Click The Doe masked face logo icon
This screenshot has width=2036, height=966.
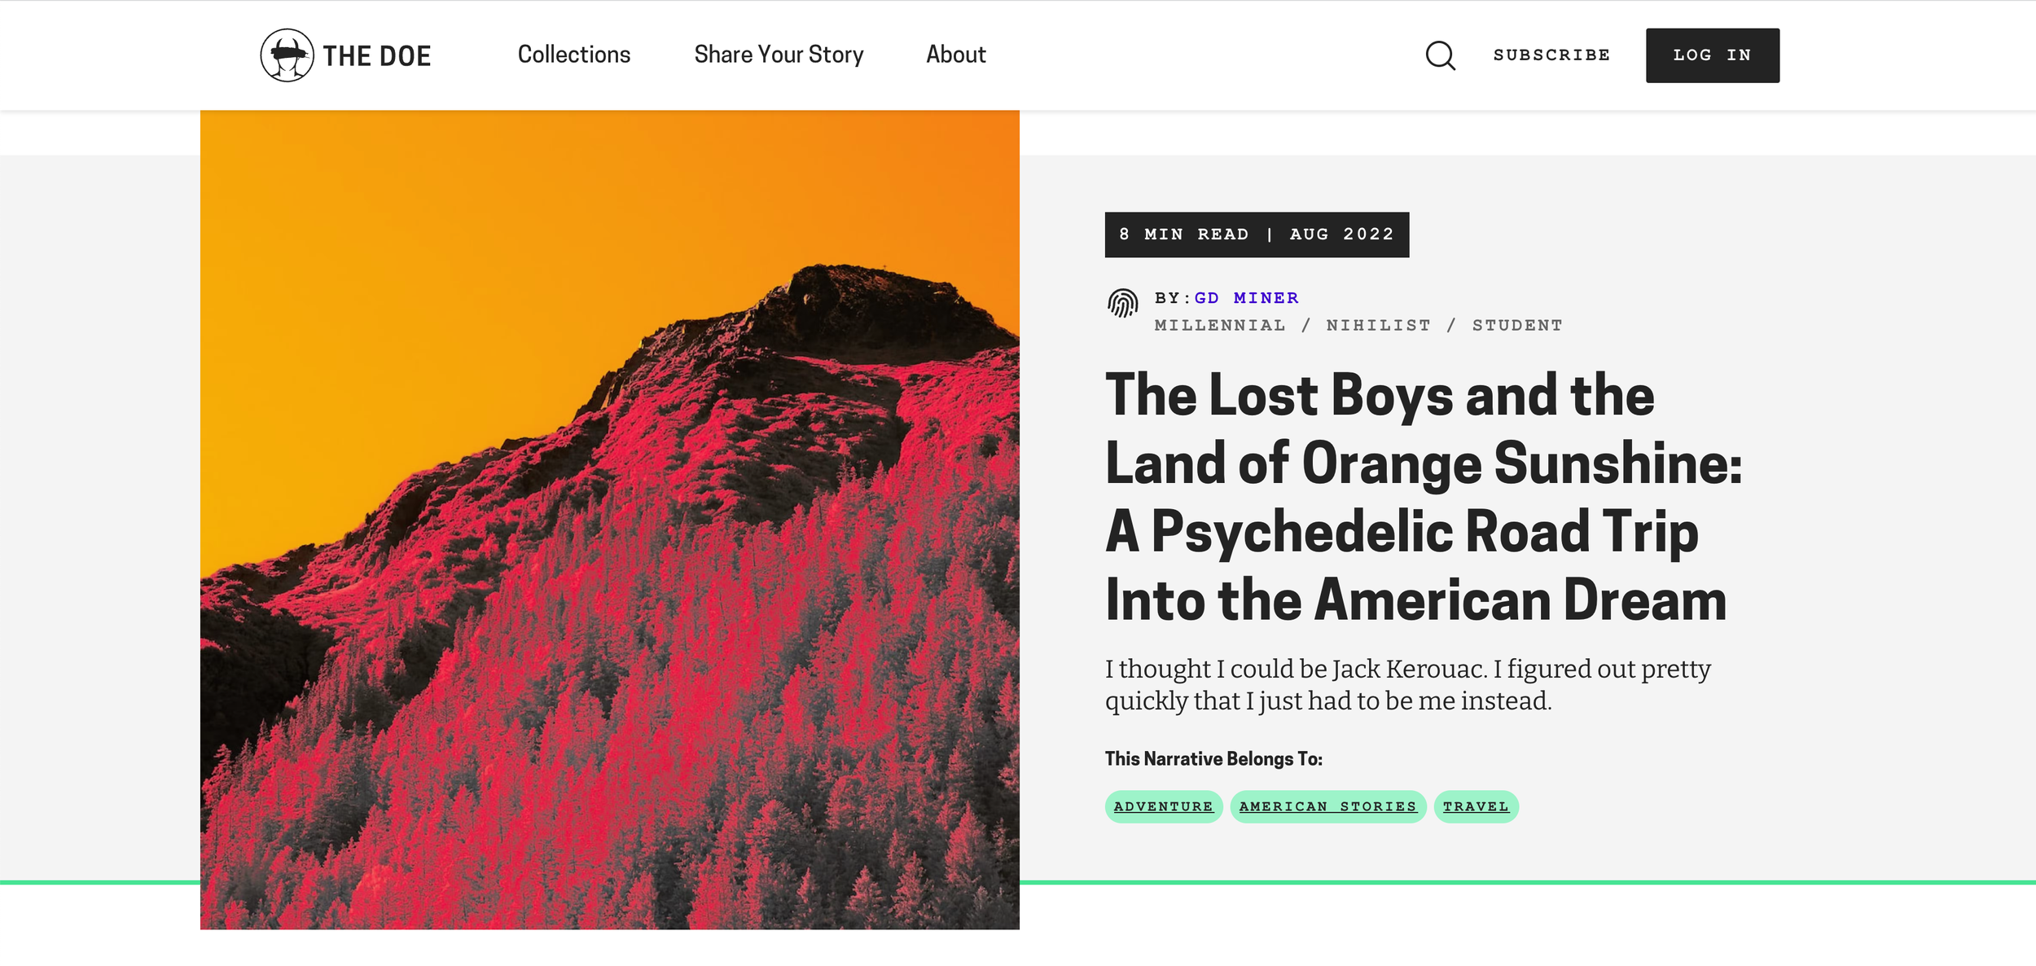pos(287,55)
